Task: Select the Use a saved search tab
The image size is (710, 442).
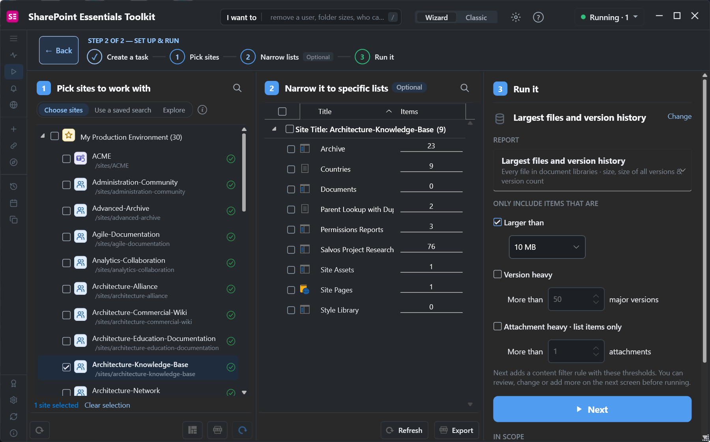Action: click(123, 110)
